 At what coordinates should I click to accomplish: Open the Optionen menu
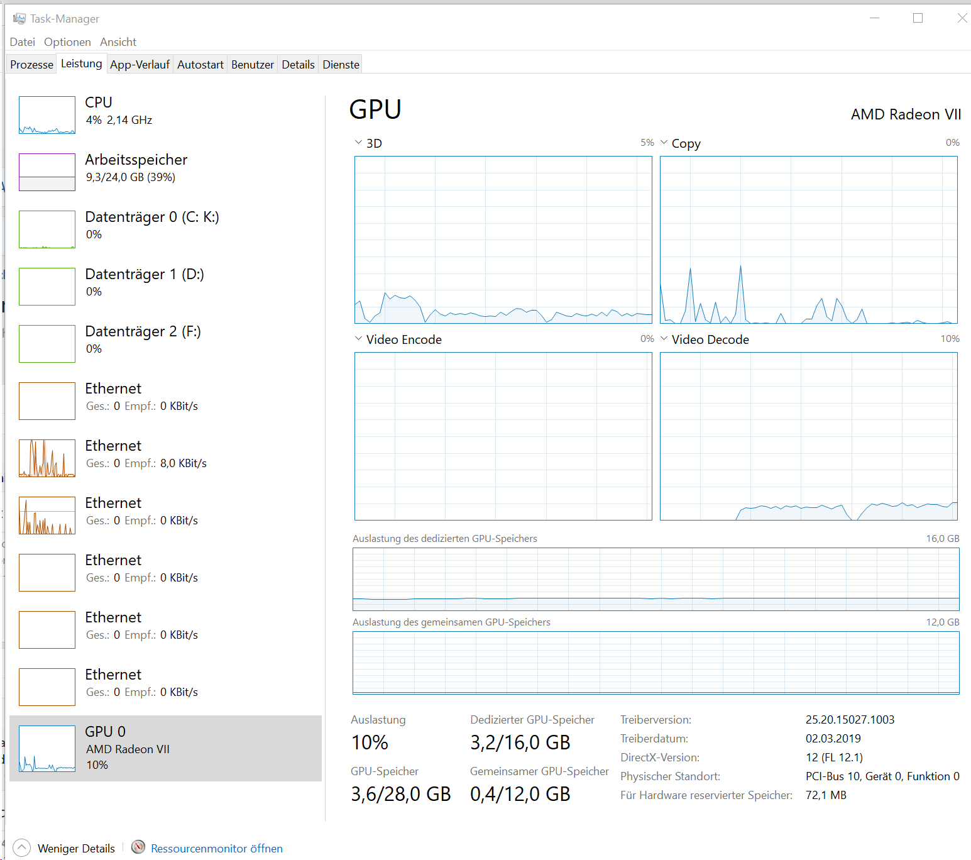67,42
